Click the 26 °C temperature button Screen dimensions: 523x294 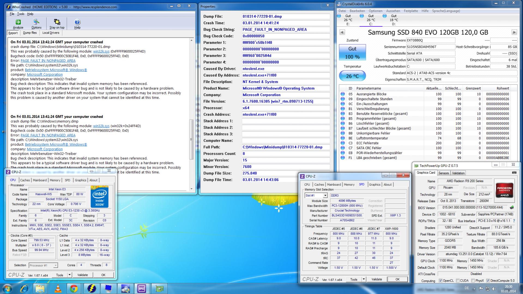(x=352, y=76)
